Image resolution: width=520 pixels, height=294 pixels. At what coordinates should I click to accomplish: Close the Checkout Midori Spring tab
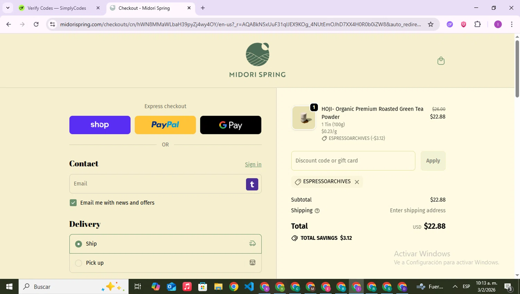(189, 8)
